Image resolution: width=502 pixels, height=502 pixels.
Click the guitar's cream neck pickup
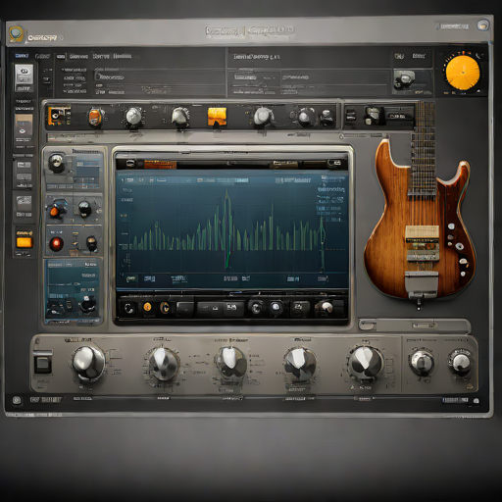[423, 231]
